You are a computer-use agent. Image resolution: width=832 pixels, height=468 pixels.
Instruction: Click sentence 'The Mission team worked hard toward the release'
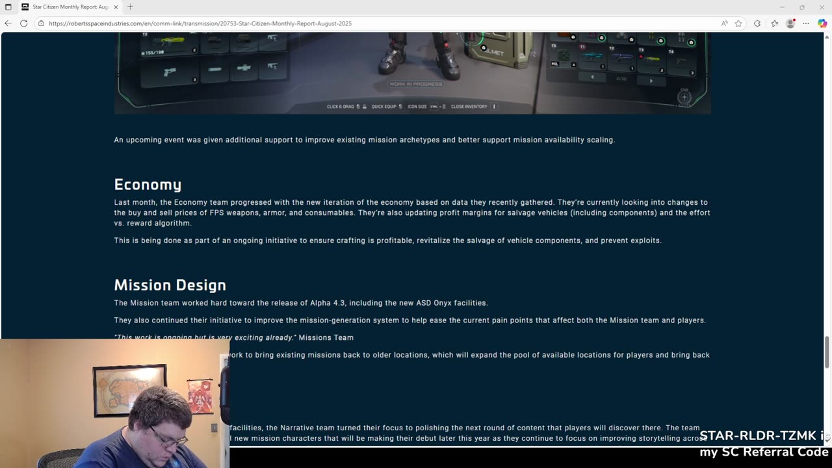tap(301, 303)
